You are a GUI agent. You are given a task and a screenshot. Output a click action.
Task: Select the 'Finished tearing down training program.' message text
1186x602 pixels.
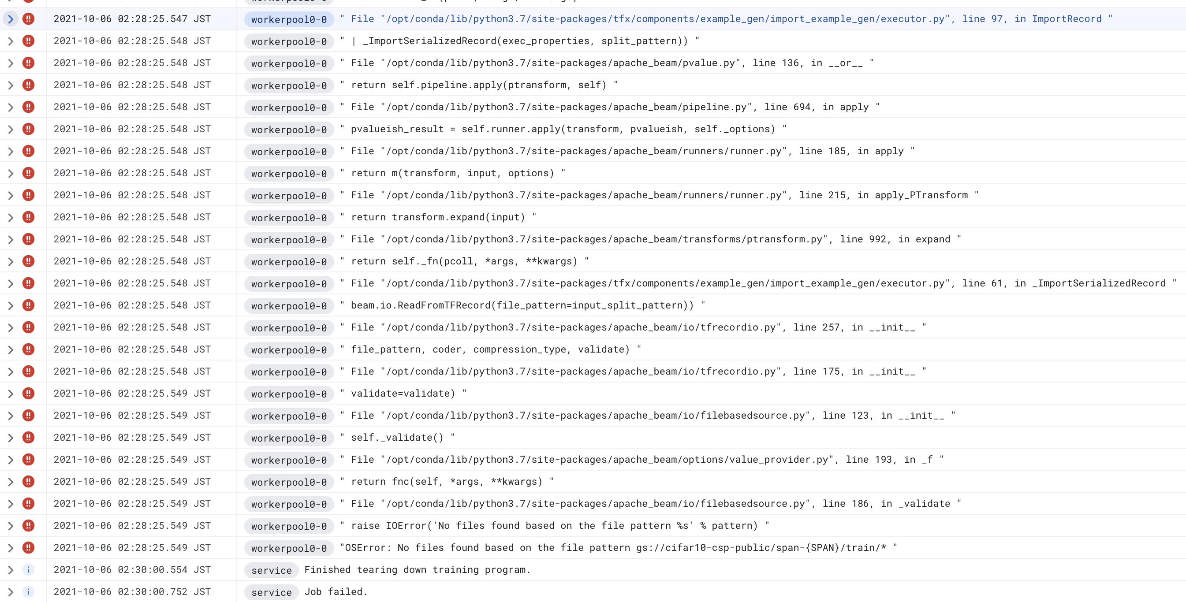417,570
